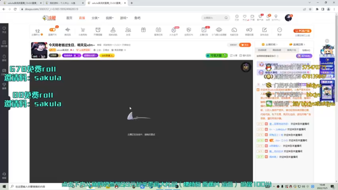Click the headset support icon in left sidebar

coord(4,174)
